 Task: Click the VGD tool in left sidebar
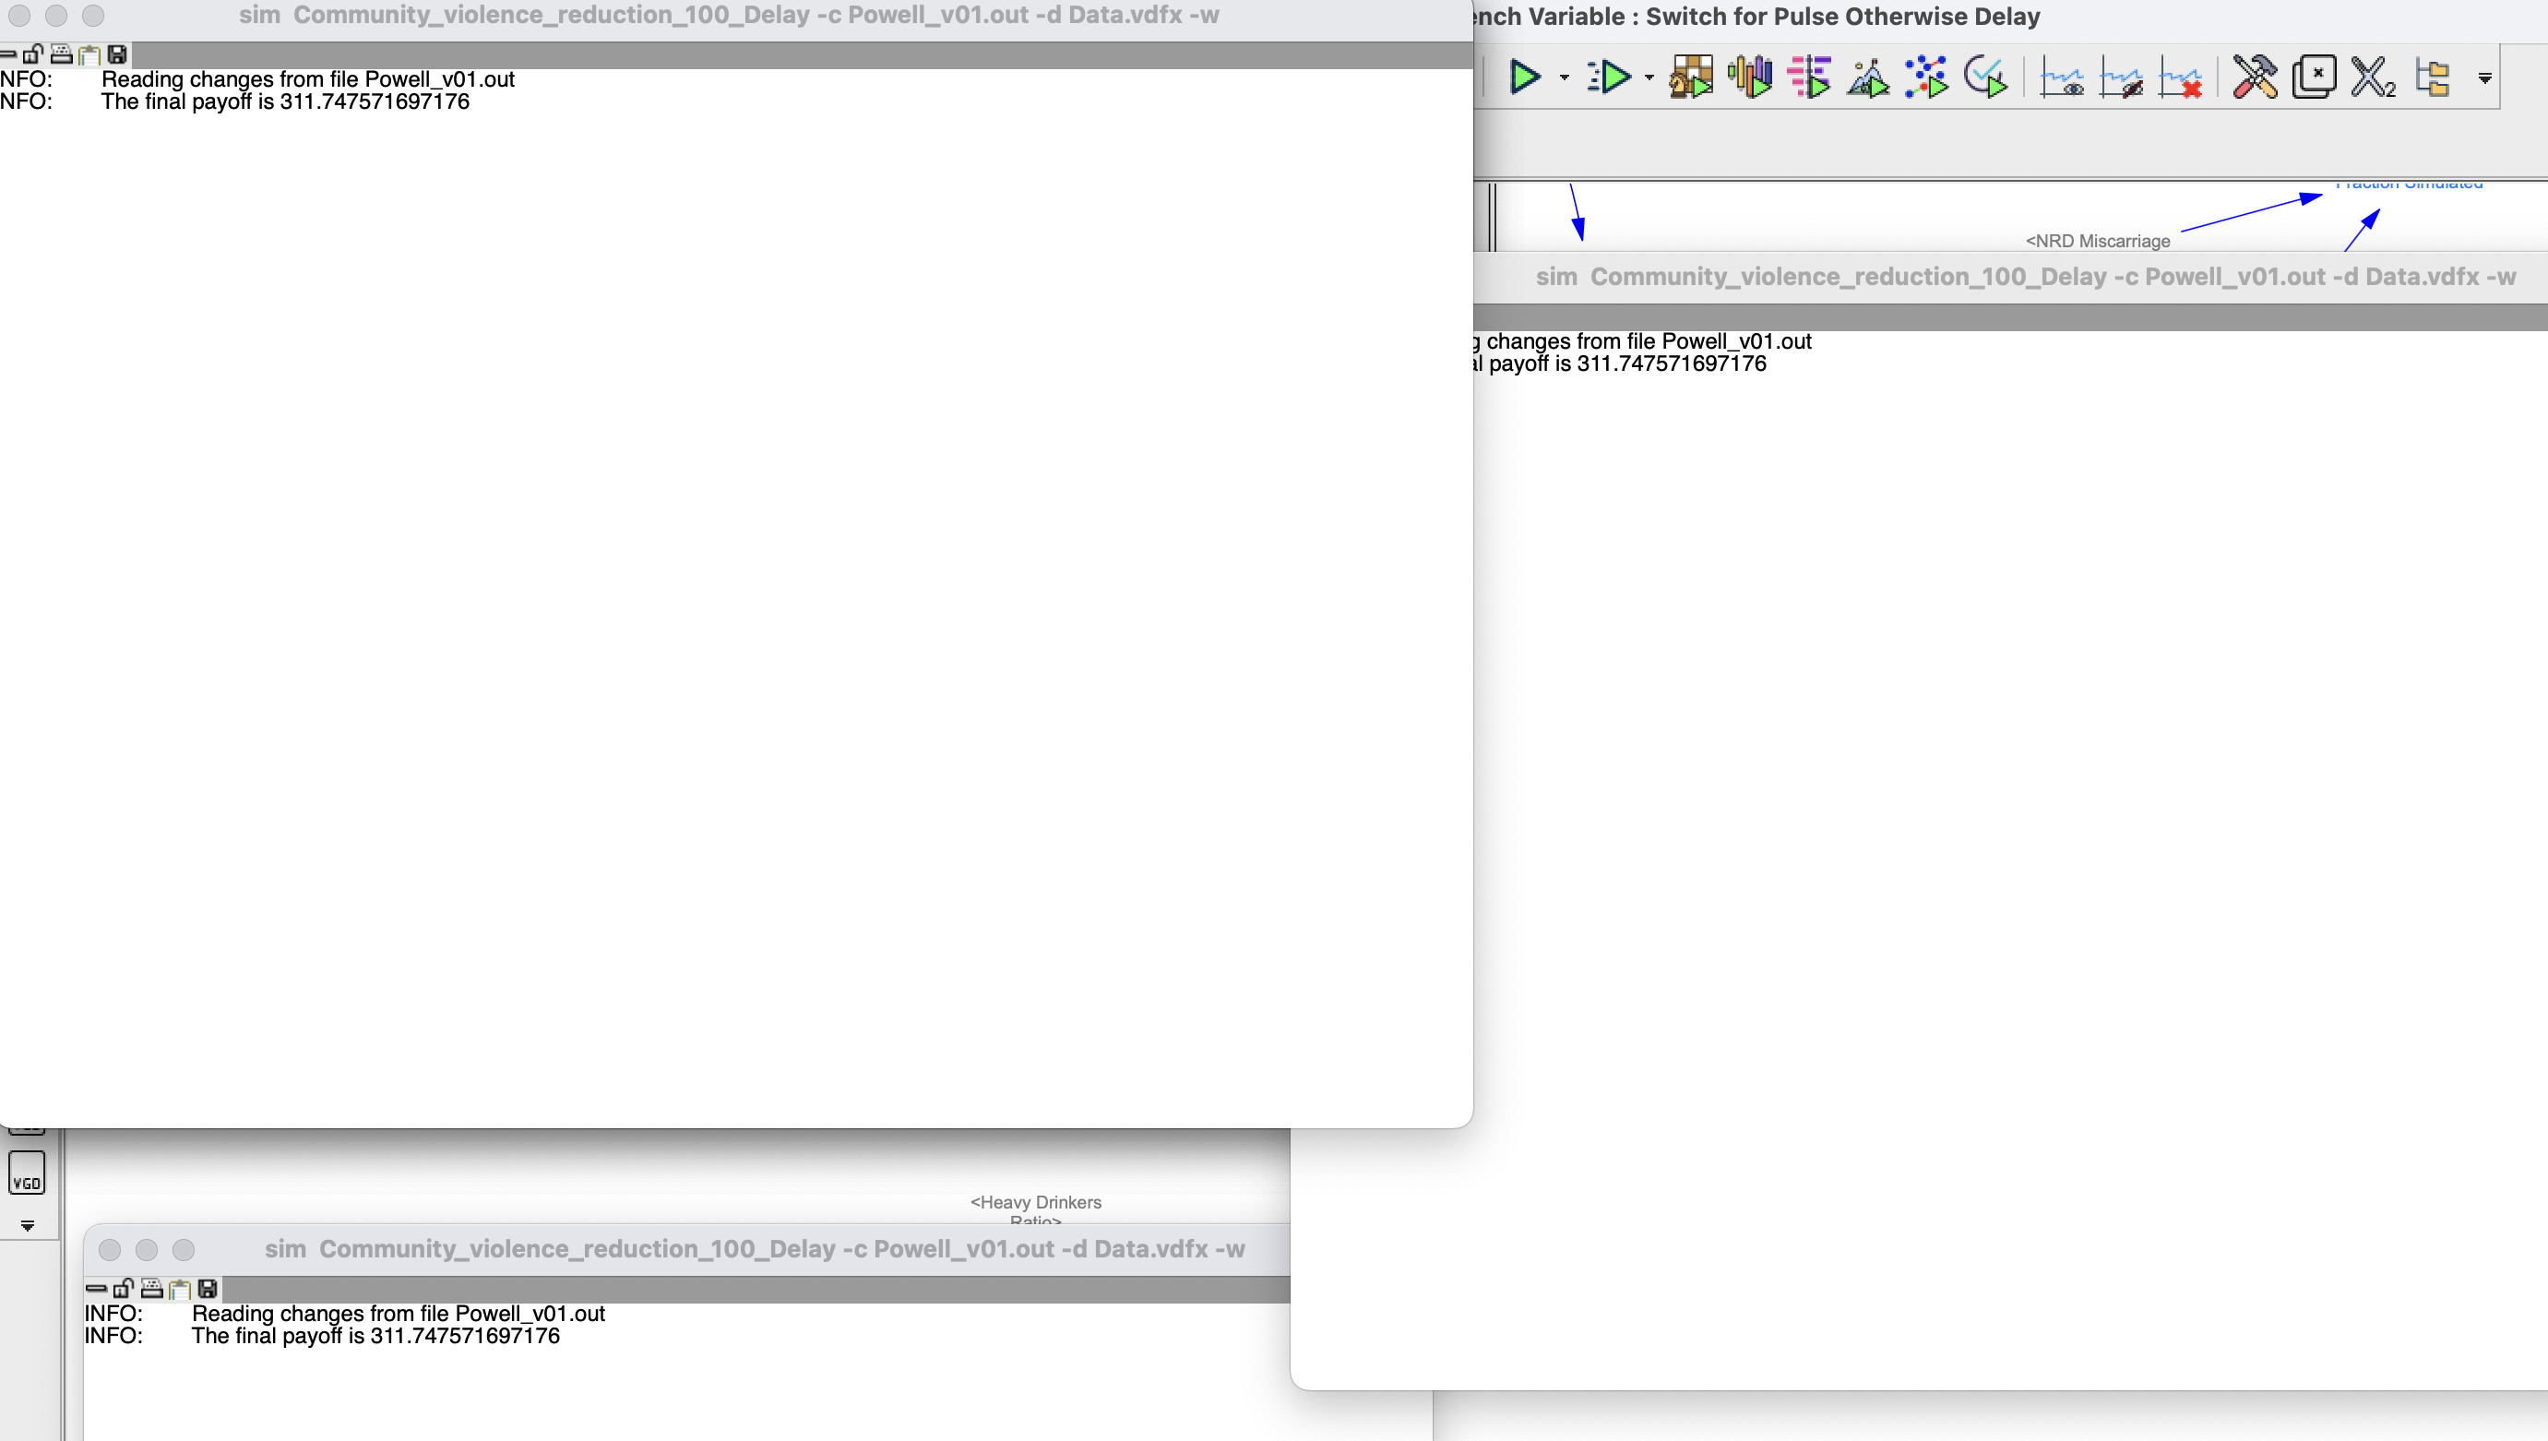tap(27, 1173)
